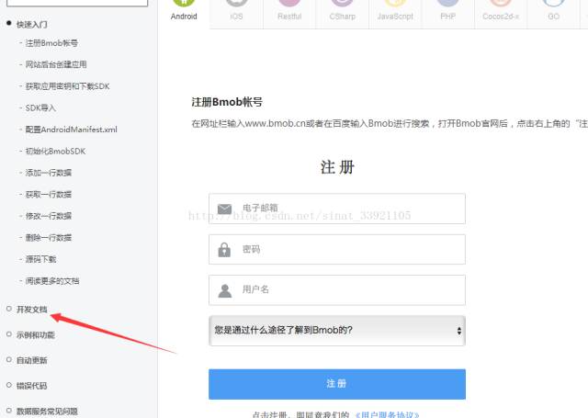Open SDK导入 sidebar item
588x418 pixels.
pyautogui.click(x=40, y=108)
